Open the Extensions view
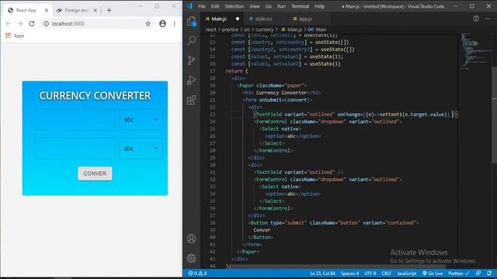 tap(192, 100)
